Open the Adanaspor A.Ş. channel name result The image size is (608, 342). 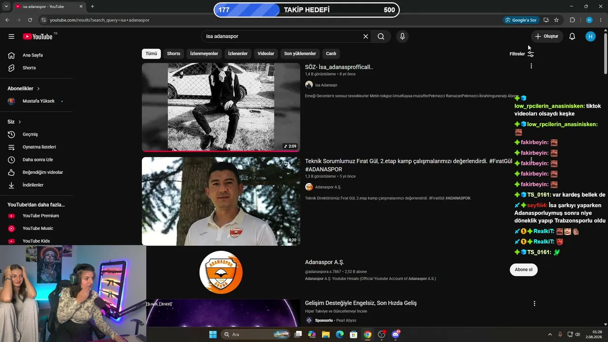click(324, 262)
